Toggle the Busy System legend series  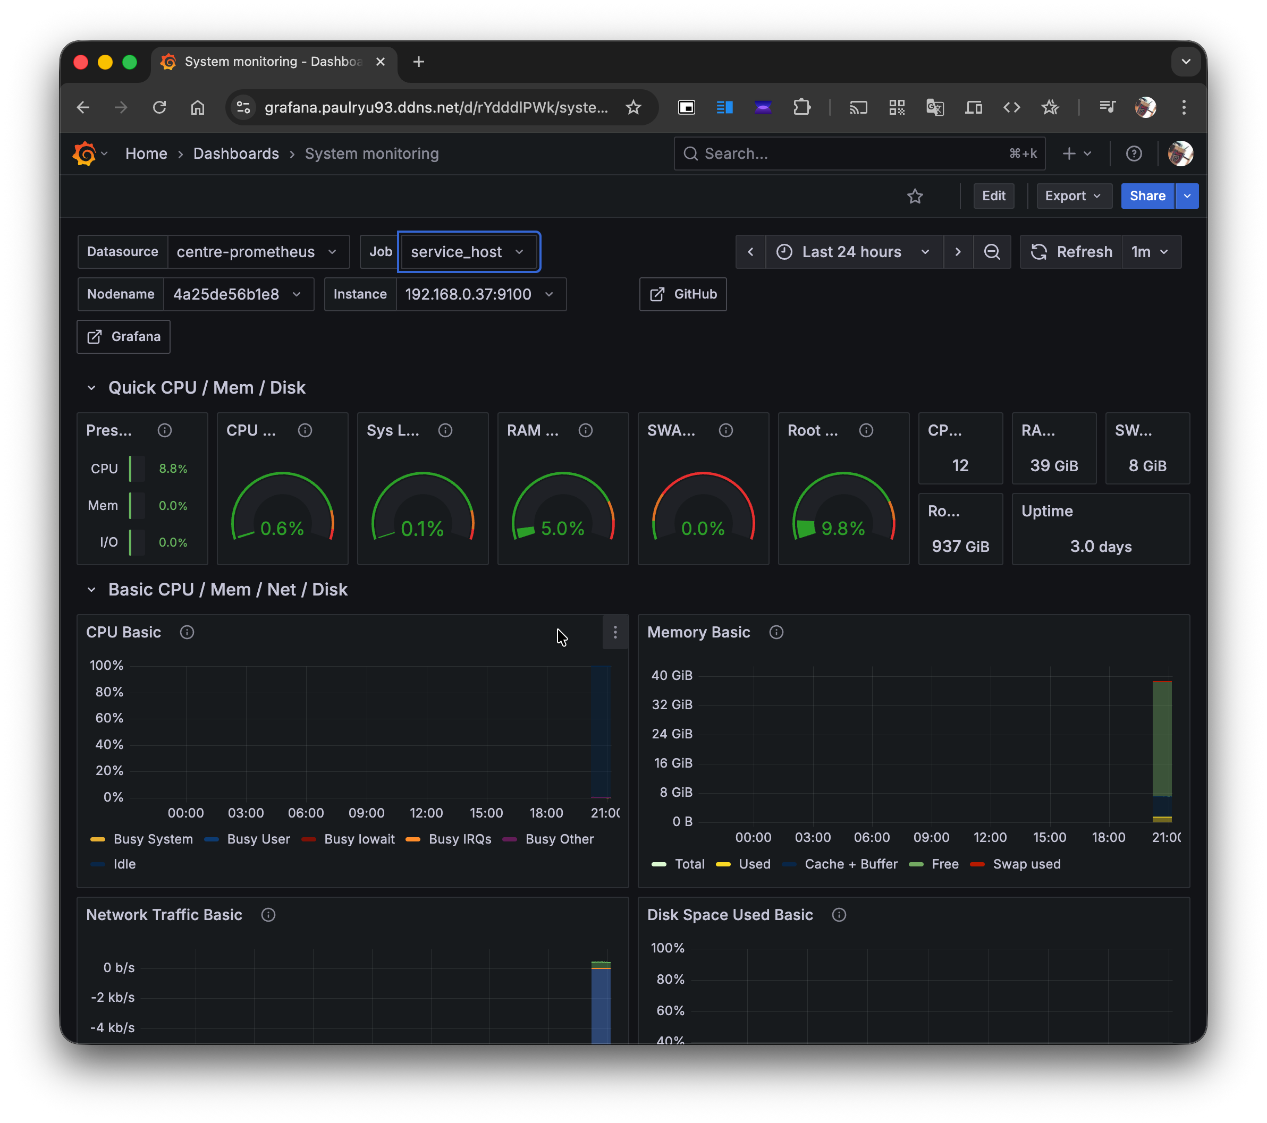[x=153, y=839]
